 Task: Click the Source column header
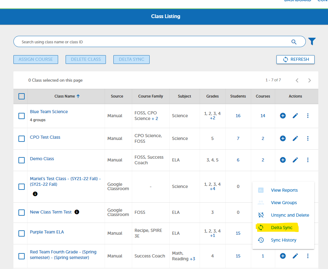117,96
